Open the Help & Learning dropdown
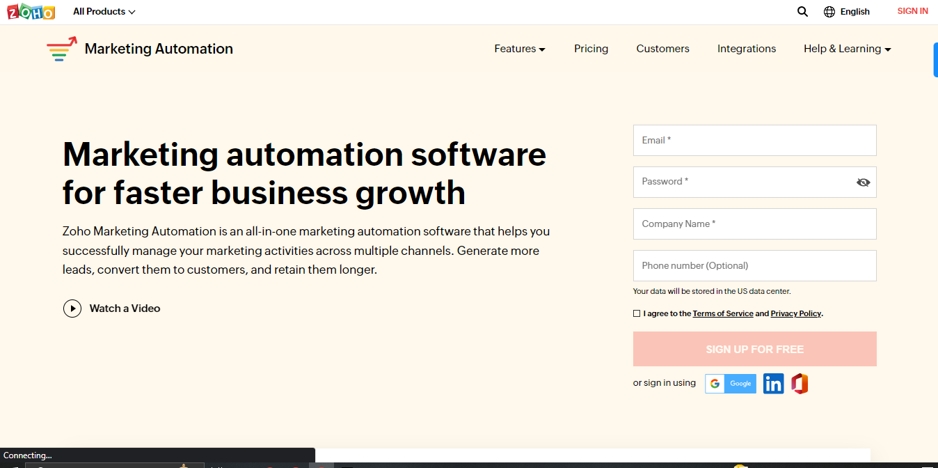 point(846,49)
